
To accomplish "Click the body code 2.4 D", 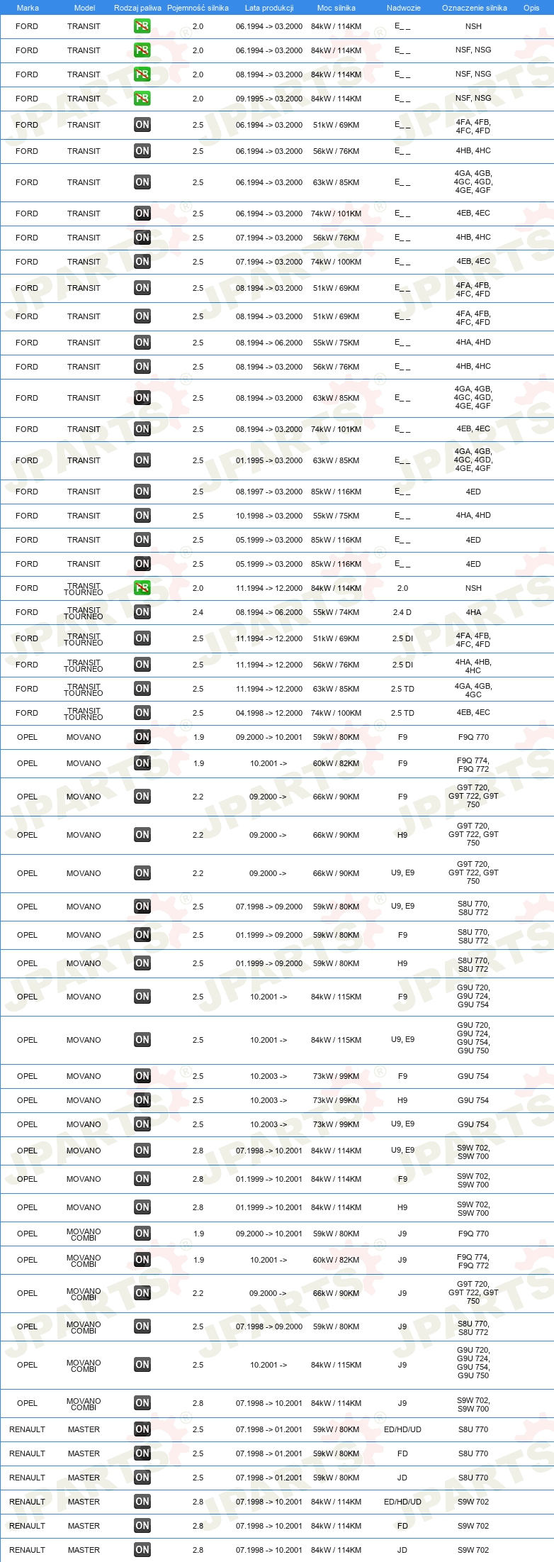I will click(402, 612).
